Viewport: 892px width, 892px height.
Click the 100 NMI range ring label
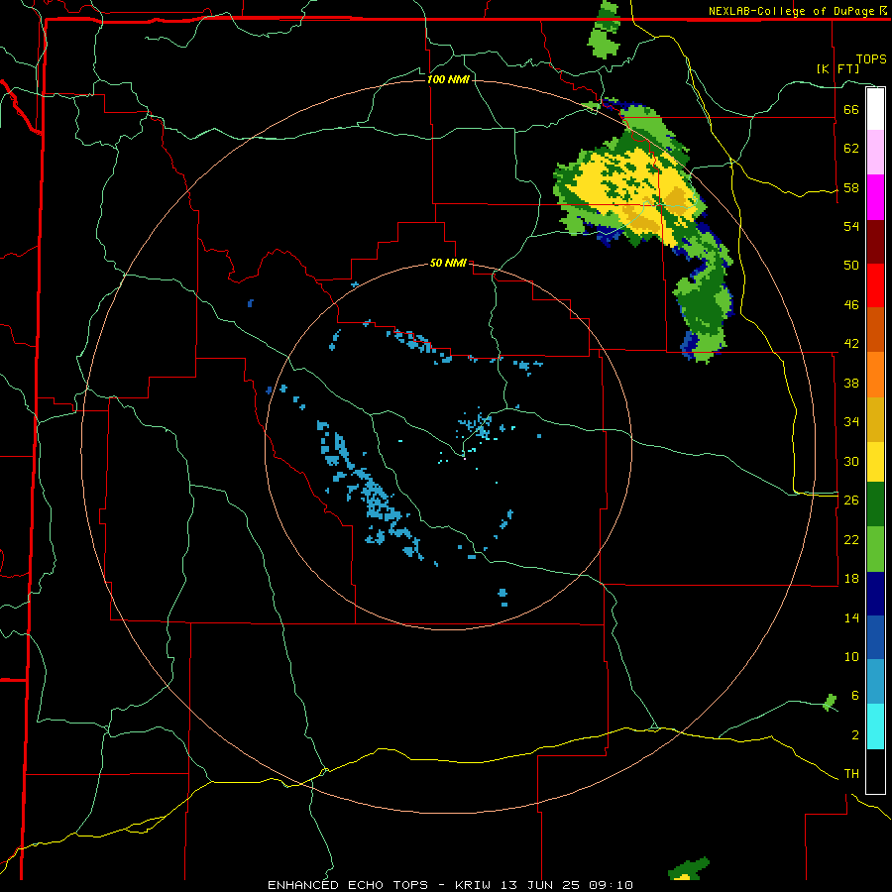[448, 79]
